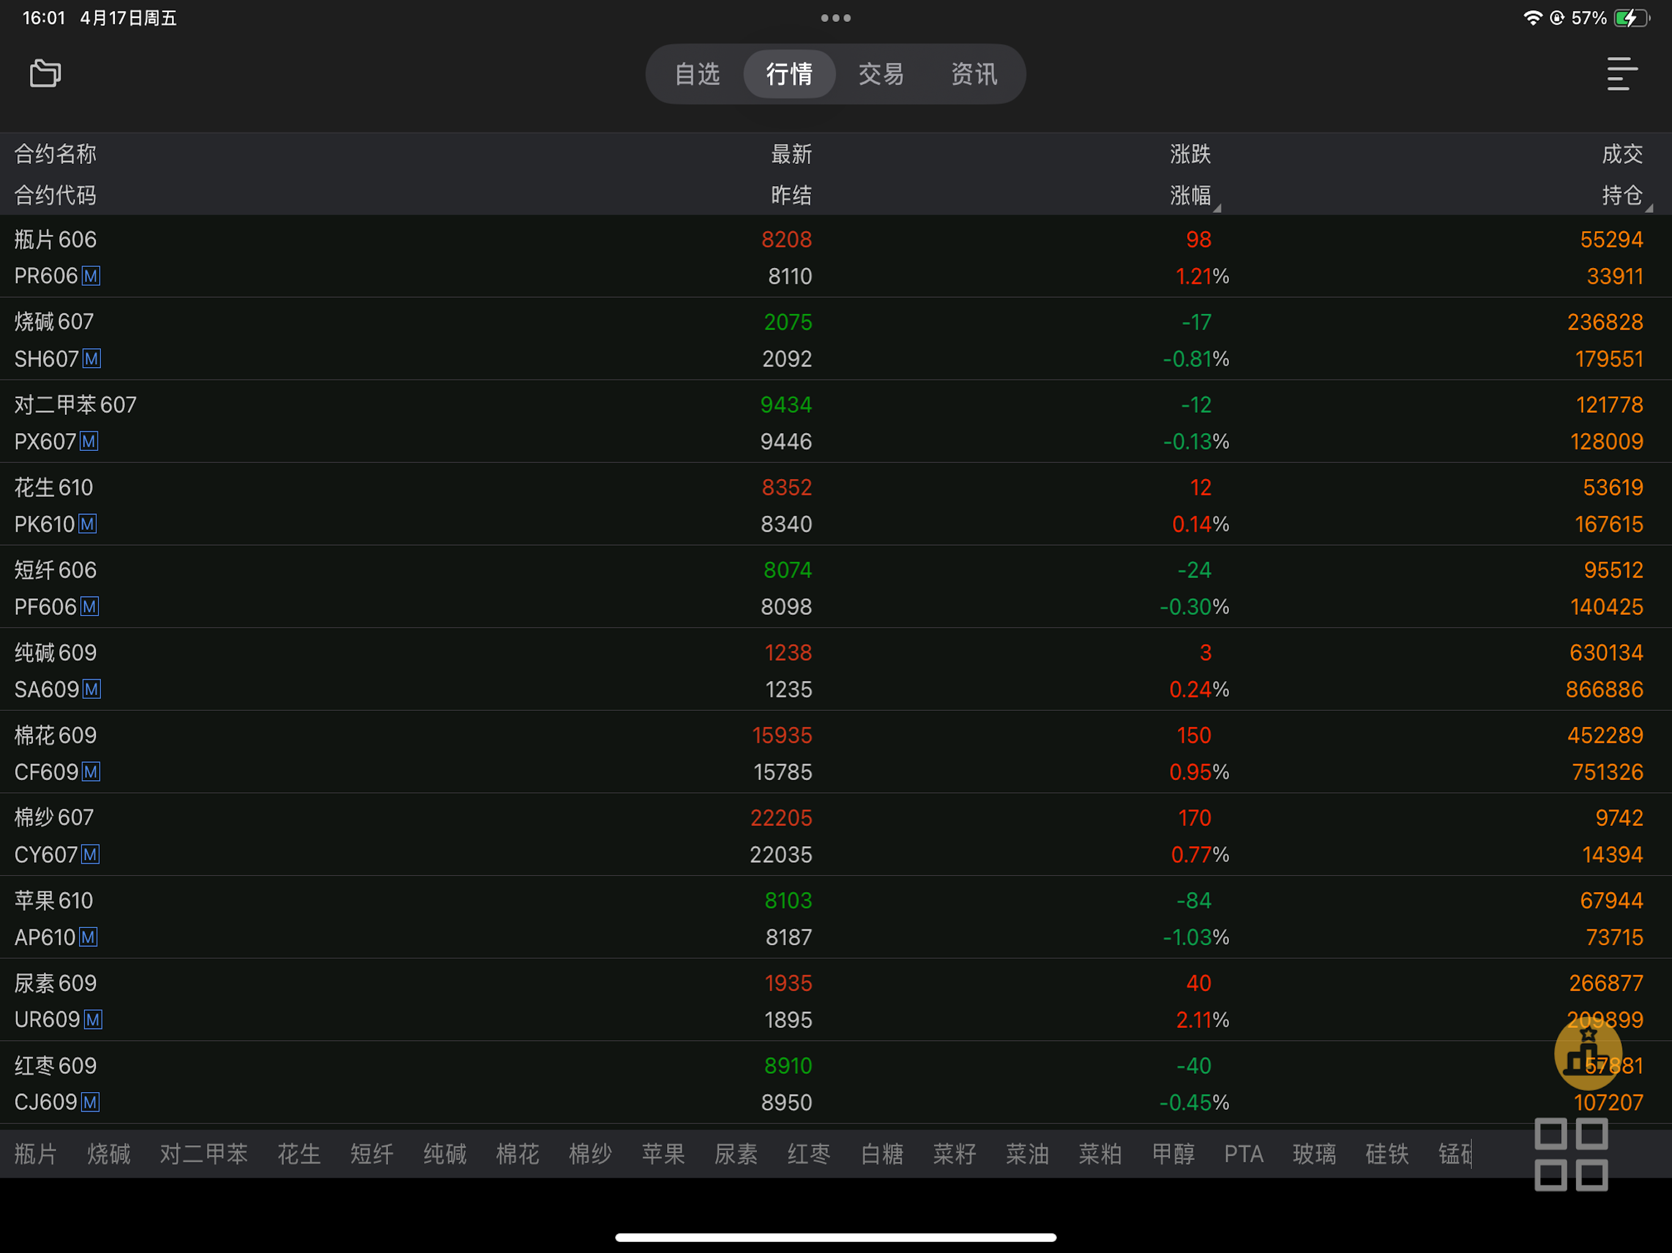Sort by the 最新 column header
The width and height of the screenshot is (1672, 1253).
(x=791, y=154)
